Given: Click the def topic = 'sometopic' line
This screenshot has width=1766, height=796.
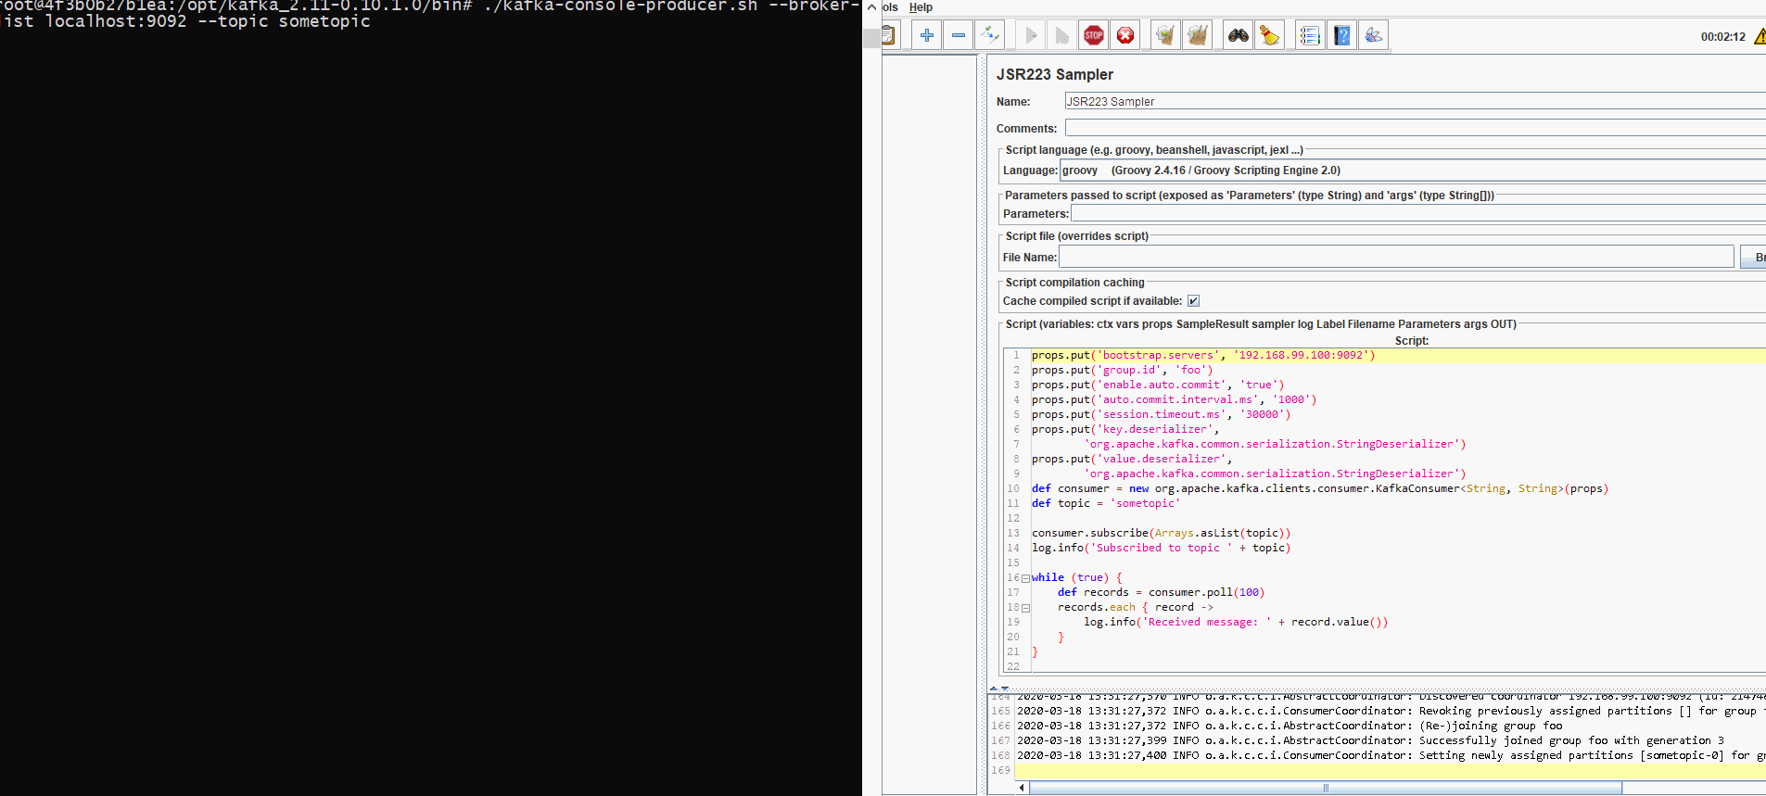Looking at the screenshot, I should tap(1106, 503).
